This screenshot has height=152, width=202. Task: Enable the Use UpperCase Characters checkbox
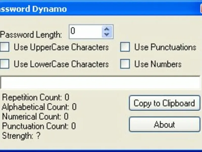5,47
